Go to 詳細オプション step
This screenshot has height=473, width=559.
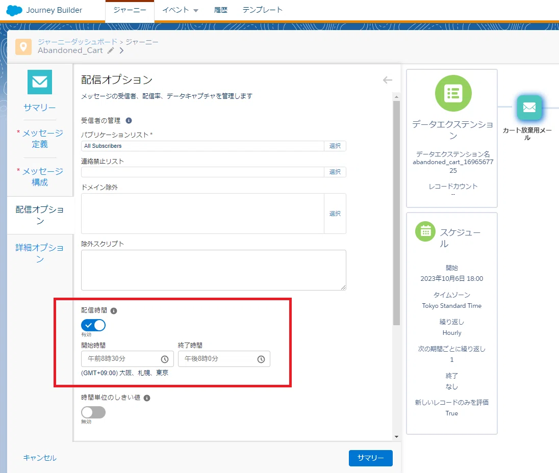coord(40,253)
